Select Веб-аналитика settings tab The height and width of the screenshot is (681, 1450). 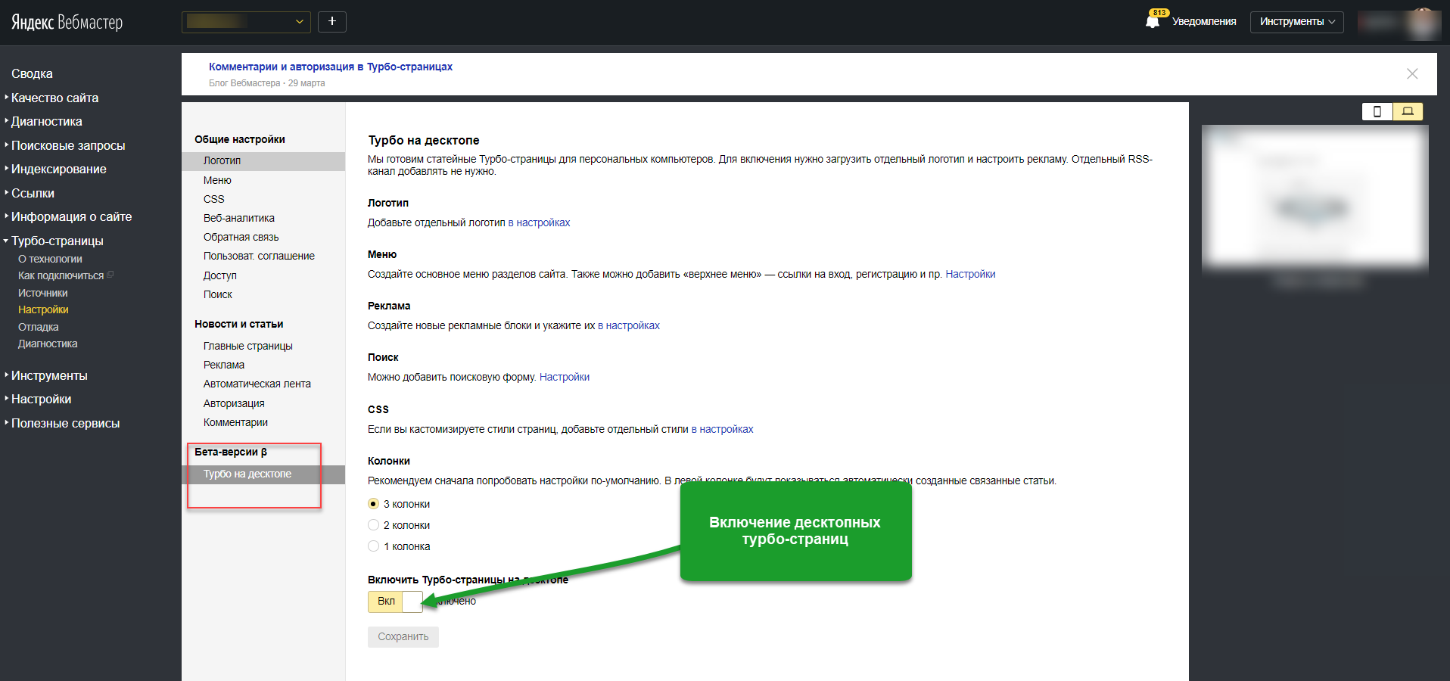239,218
